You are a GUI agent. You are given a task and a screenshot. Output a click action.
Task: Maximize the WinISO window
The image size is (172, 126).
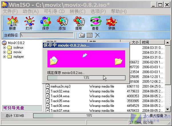click(160, 5)
